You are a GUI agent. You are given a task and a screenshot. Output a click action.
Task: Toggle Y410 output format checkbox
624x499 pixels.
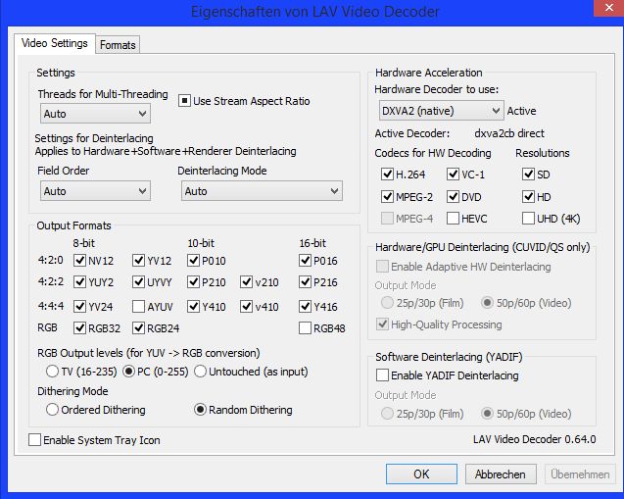pos(193,306)
